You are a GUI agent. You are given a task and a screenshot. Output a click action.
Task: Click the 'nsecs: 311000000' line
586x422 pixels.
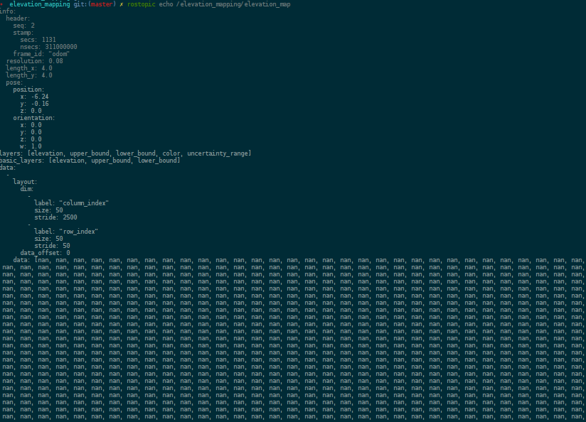pyautogui.click(x=48, y=47)
